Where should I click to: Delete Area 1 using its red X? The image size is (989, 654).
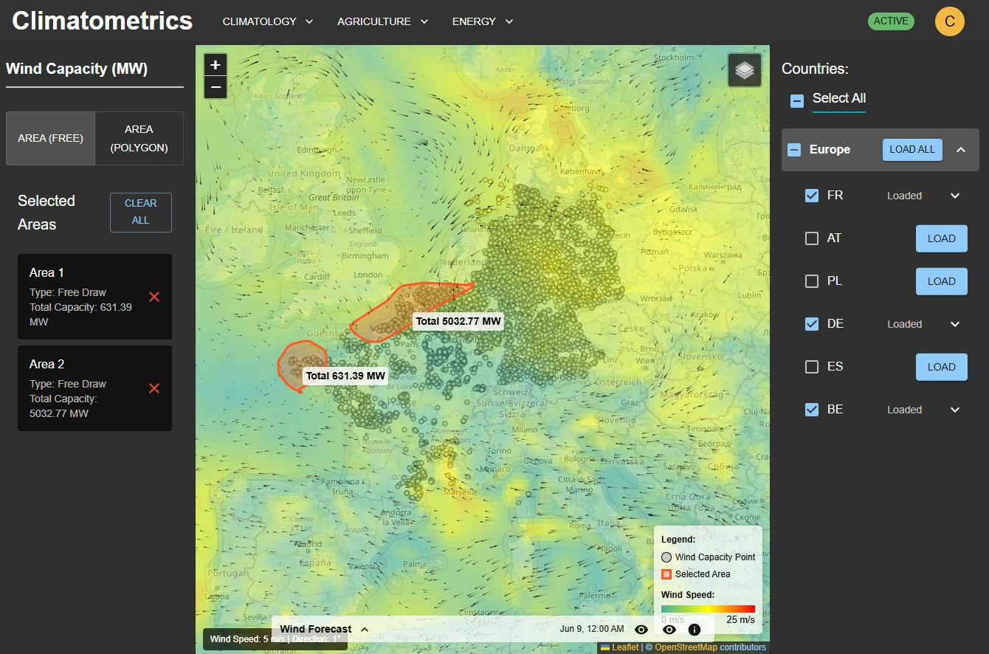154,297
